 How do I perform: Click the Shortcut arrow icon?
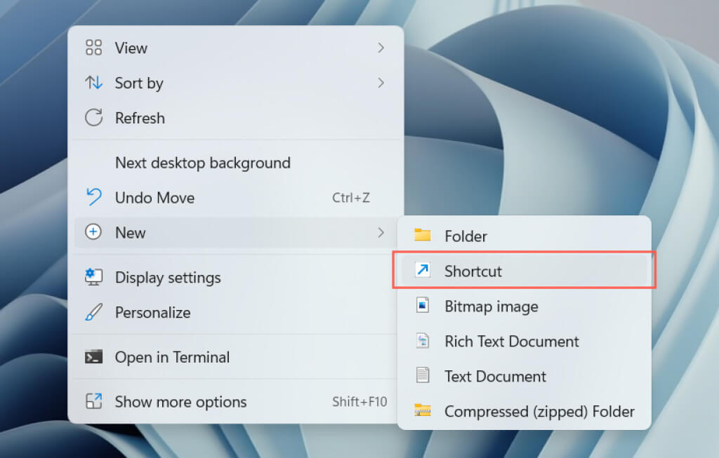pyautogui.click(x=422, y=270)
